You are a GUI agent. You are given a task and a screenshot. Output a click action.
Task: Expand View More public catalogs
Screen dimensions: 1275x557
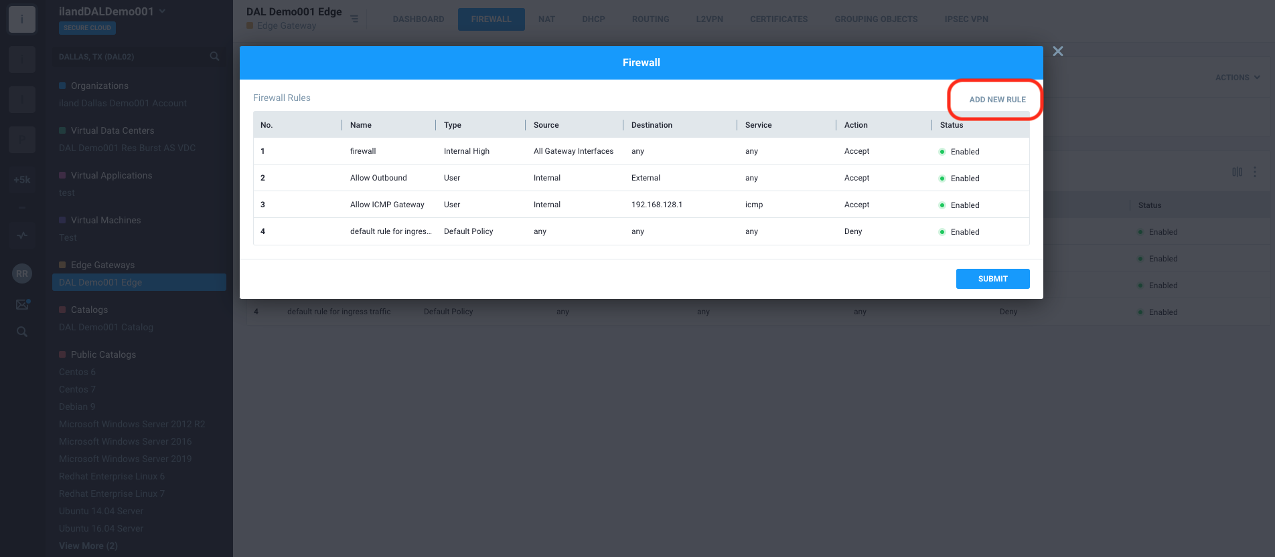(x=88, y=546)
